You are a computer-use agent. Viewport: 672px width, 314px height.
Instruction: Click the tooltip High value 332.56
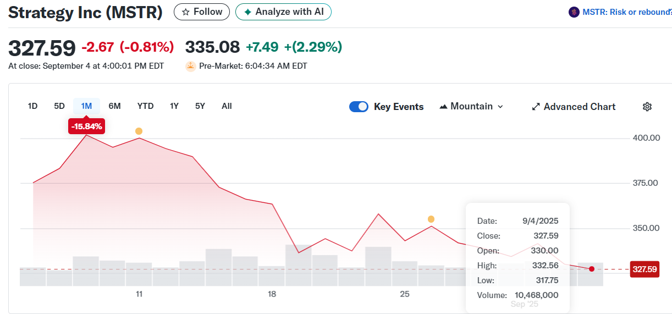point(546,266)
